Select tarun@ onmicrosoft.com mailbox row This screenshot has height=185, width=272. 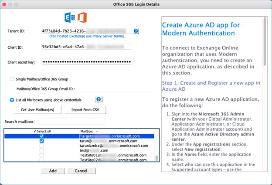tap(79, 141)
